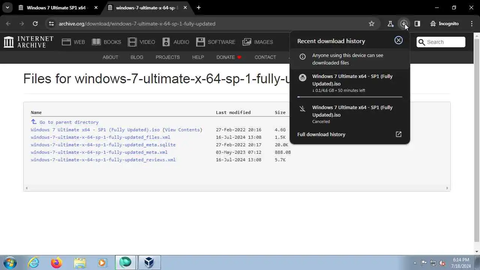Open the fully-updated_meta.xml link
Screen dimensions: 480x270
[x=99, y=152]
